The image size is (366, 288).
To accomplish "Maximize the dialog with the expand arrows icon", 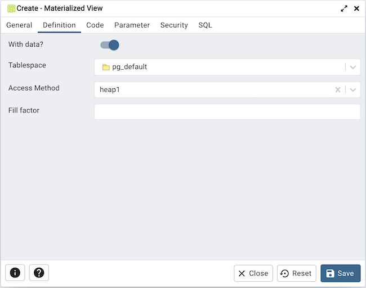I will (x=344, y=8).
